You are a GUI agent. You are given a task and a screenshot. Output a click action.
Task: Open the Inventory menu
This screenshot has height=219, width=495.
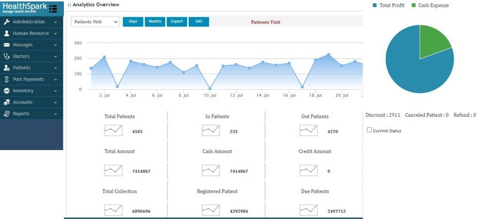[x=31, y=91]
